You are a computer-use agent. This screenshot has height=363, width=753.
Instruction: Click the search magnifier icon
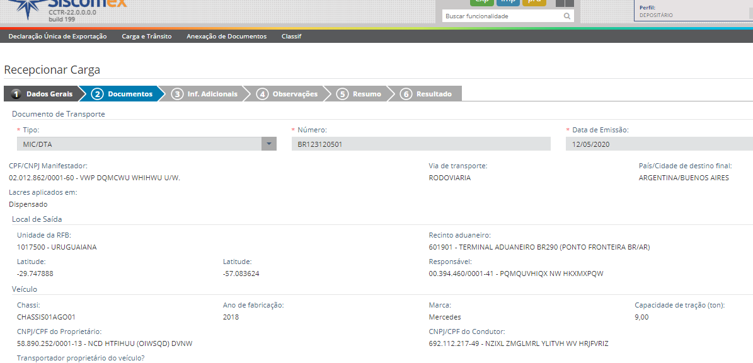click(x=567, y=16)
